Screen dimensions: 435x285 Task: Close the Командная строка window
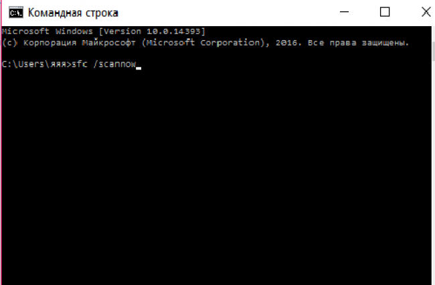[426, 12]
